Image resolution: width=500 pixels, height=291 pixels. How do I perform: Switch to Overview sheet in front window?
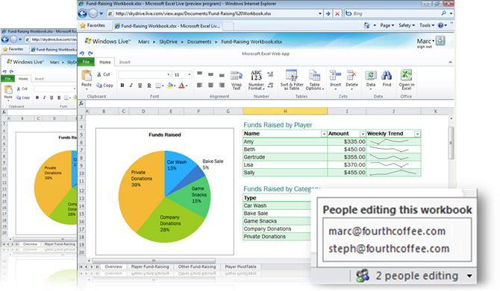113,267
